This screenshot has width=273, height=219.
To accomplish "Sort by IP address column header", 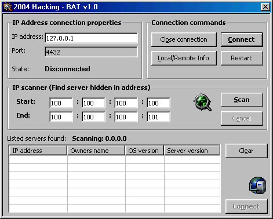I will (38, 151).
